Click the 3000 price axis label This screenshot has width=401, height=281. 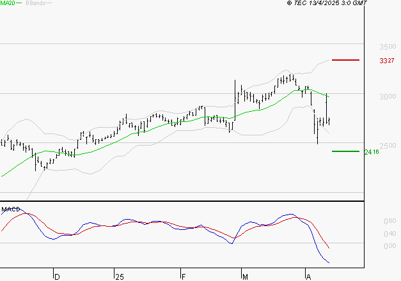coord(386,96)
